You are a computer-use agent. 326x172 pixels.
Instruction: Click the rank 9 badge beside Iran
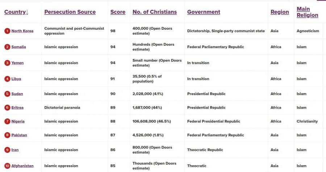[7, 150]
